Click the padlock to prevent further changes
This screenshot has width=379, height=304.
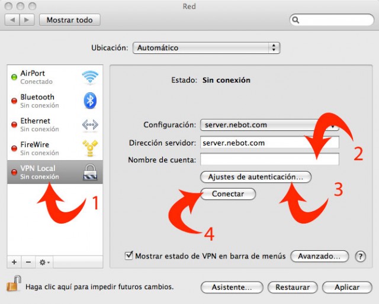click(x=14, y=283)
